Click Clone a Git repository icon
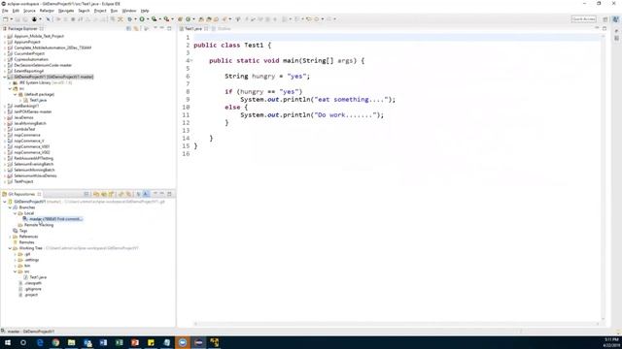 click(104, 194)
